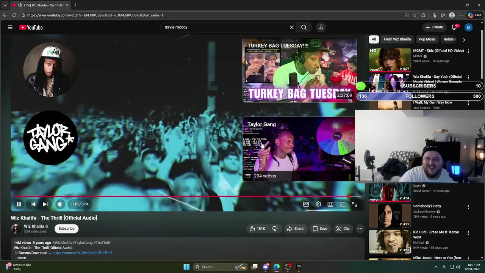The image size is (485, 273).
Task: Reload the YouTube page
Action: 14,15
